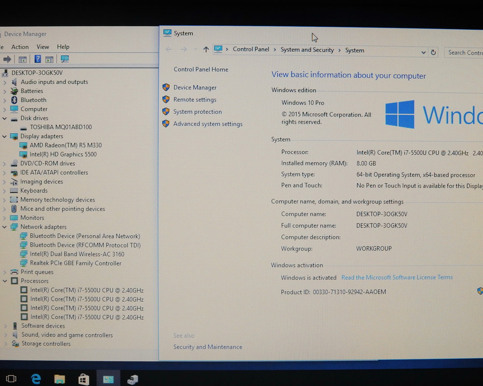Open the Help menu in Device Manager
This screenshot has height=386, width=483.
(x=63, y=47)
